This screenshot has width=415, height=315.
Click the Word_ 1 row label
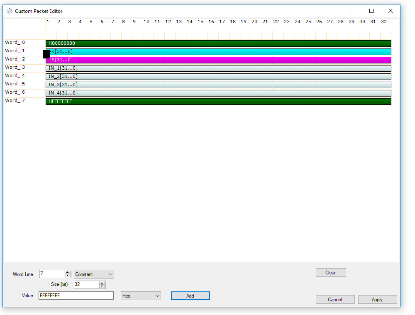tap(15, 51)
